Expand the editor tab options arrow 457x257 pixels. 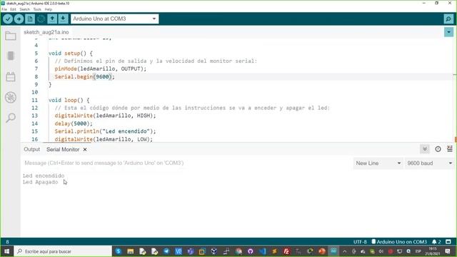tap(449, 32)
